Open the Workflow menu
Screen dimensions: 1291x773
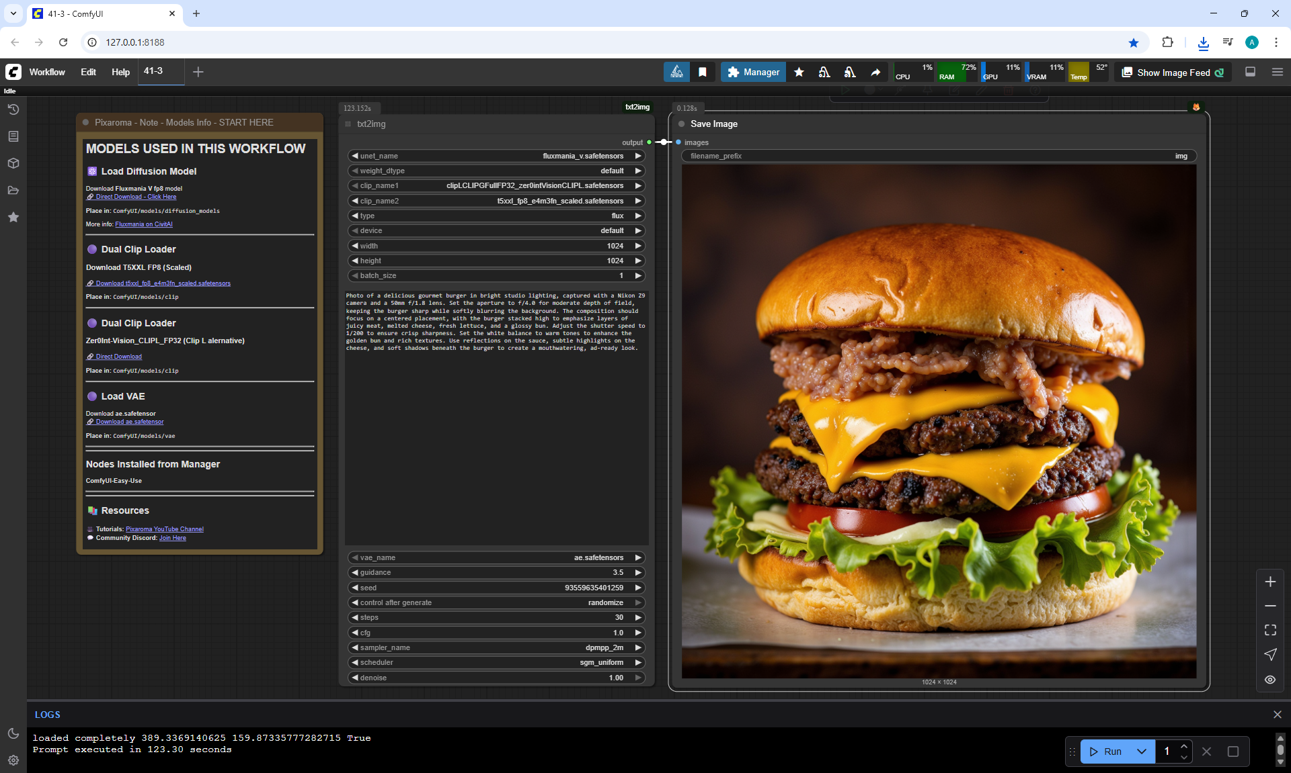[47, 72]
